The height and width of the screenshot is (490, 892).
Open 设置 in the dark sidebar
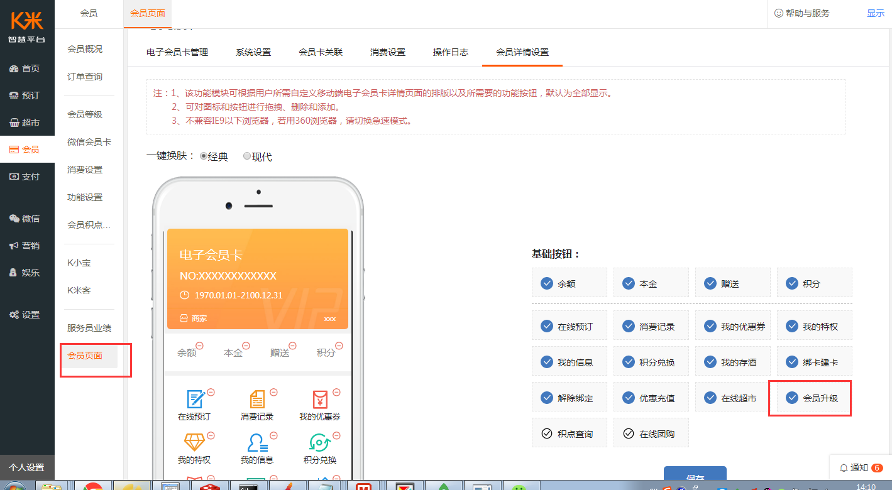(x=25, y=315)
